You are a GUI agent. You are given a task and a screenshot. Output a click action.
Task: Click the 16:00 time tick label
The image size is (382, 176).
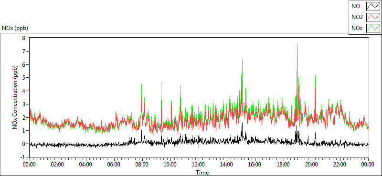point(255,165)
